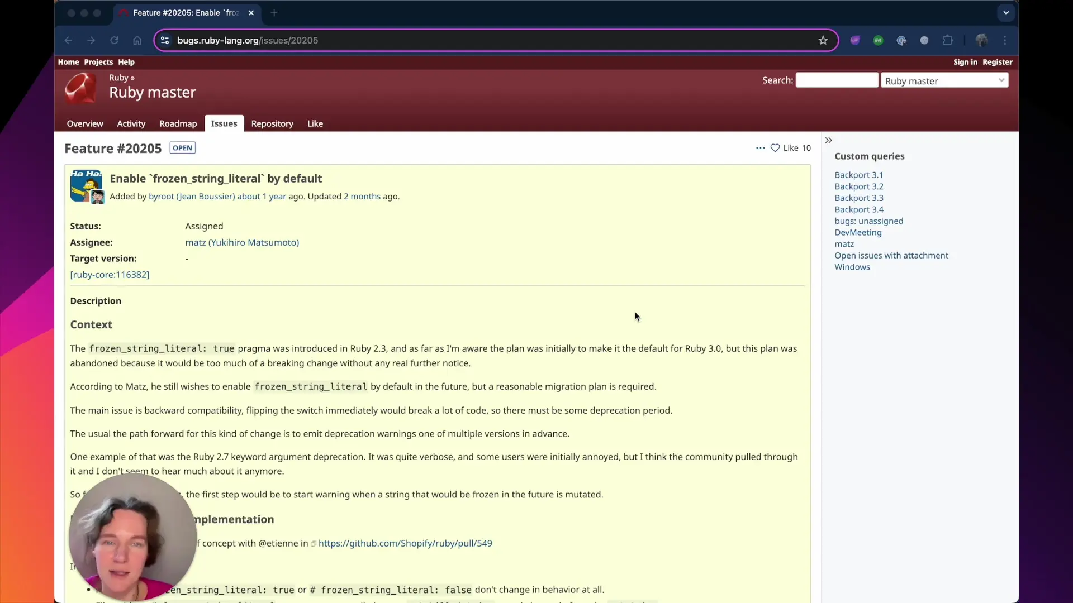Click the Sign in link

pyautogui.click(x=965, y=62)
